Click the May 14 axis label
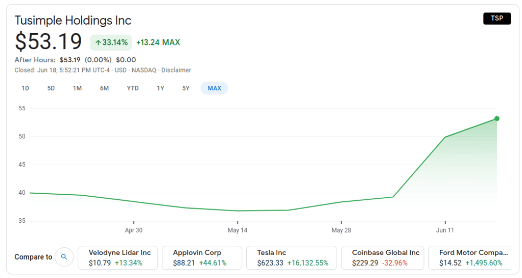The width and height of the screenshot is (522, 278). 238,230
